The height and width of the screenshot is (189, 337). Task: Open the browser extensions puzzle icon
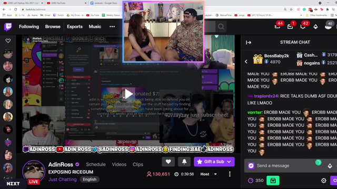pos(327,9)
